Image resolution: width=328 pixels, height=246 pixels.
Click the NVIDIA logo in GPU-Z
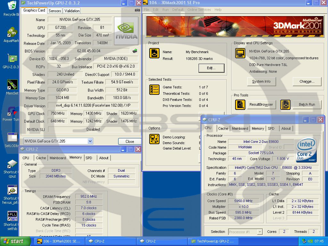tap(126, 31)
